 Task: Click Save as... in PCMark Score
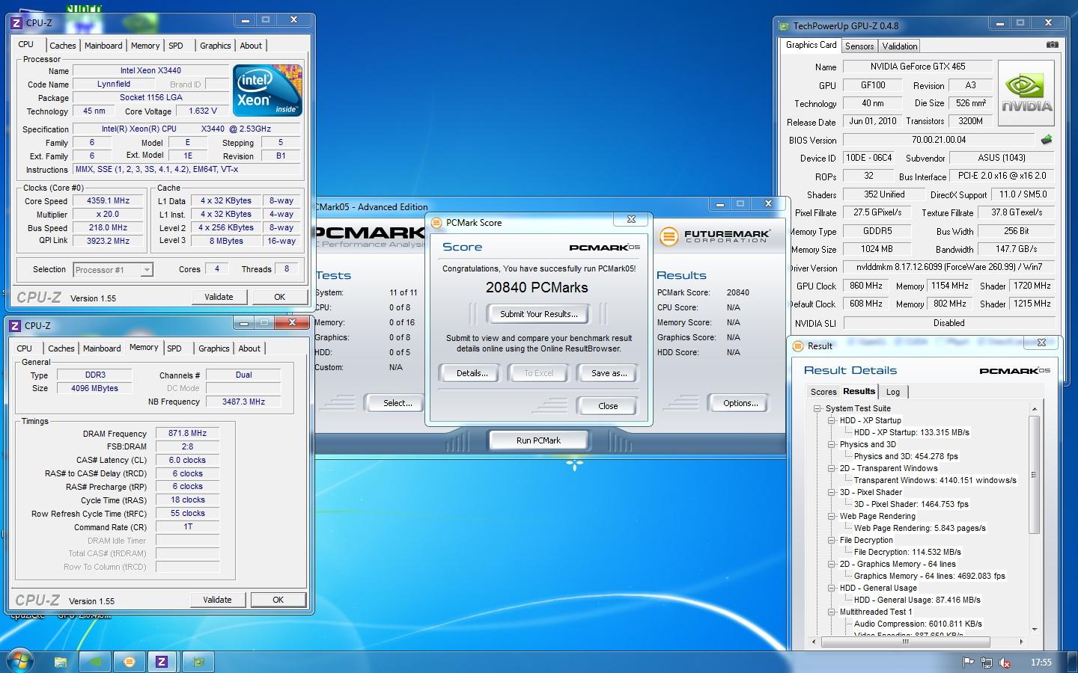(x=609, y=373)
